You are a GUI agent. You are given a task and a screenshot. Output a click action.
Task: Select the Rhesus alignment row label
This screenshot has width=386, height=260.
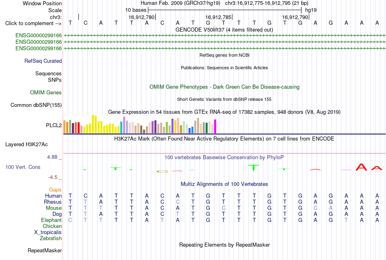pyautogui.click(x=52, y=202)
